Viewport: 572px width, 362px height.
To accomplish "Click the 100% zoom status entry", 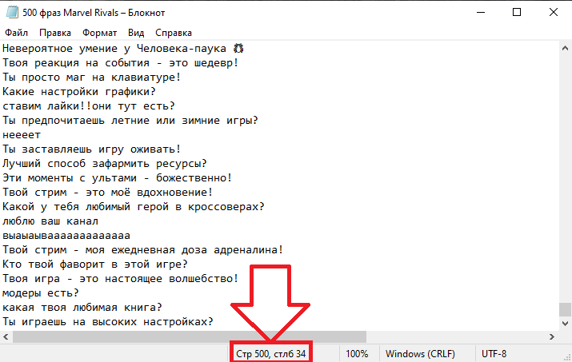I will pyautogui.click(x=357, y=354).
